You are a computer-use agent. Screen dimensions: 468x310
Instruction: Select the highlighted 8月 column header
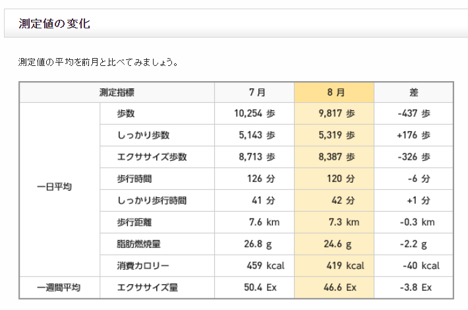click(x=336, y=92)
